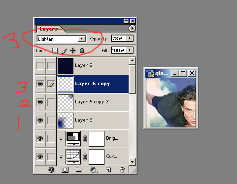Select Layer 5 dark thumbnail
This screenshot has height=184, width=237.
pyautogui.click(x=66, y=66)
